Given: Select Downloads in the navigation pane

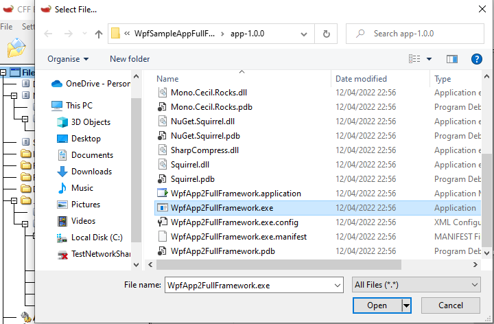Looking at the screenshot, I should click(91, 172).
